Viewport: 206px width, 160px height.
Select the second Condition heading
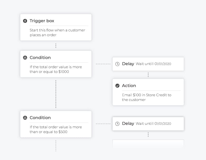40,118
